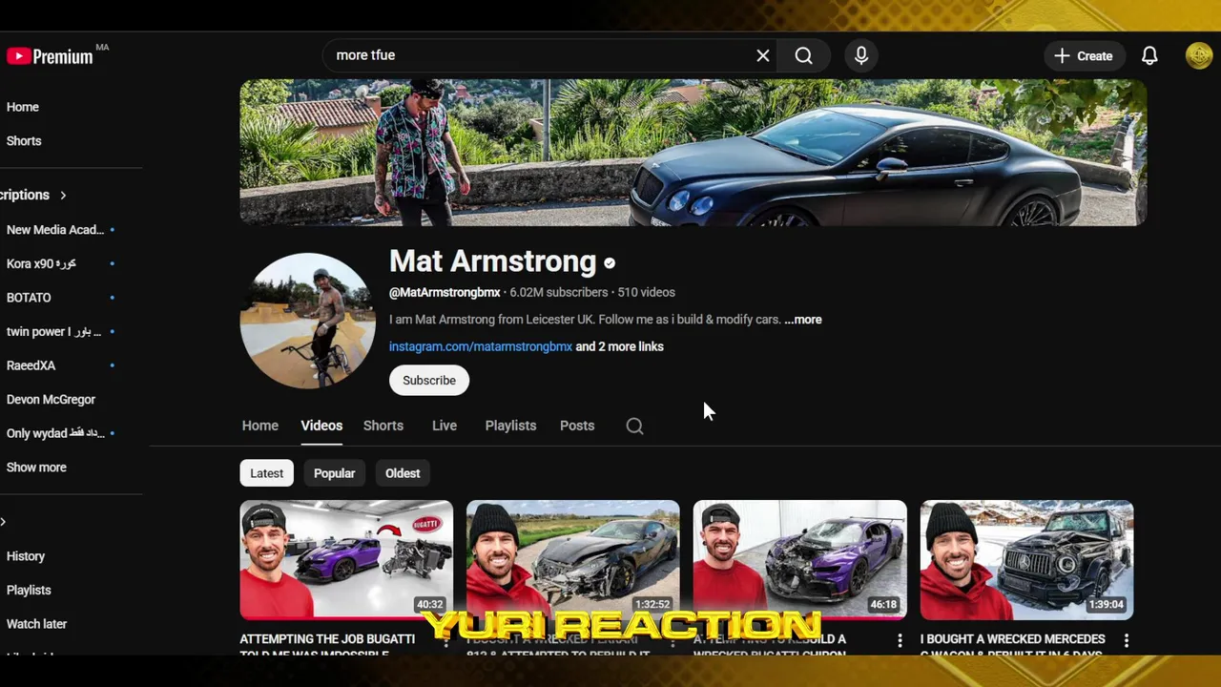Open Watch later in sidebar
The image size is (1221, 687).
coord(36,624)
